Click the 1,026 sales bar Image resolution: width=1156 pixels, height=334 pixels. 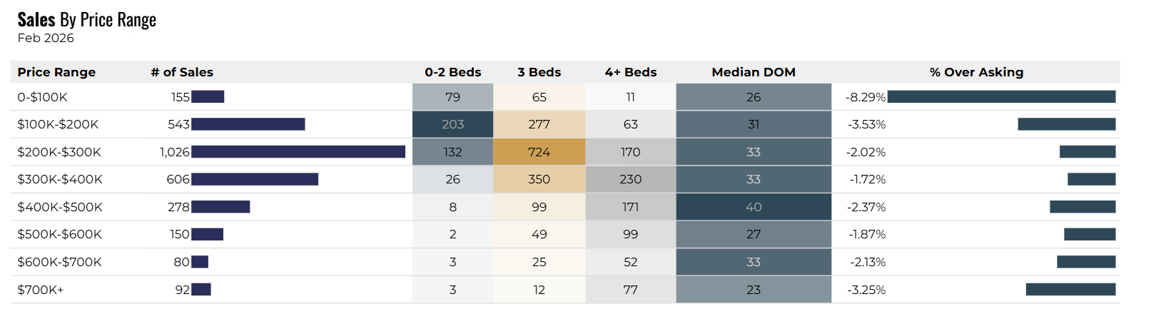[298, 152]
